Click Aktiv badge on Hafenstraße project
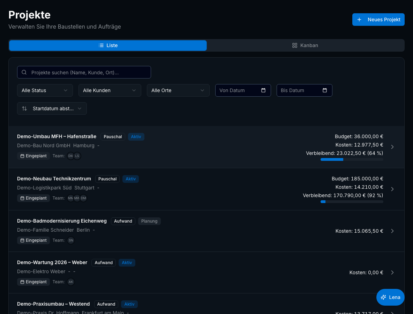The width and height of the screenshot is (413, 314). (136, 137)
